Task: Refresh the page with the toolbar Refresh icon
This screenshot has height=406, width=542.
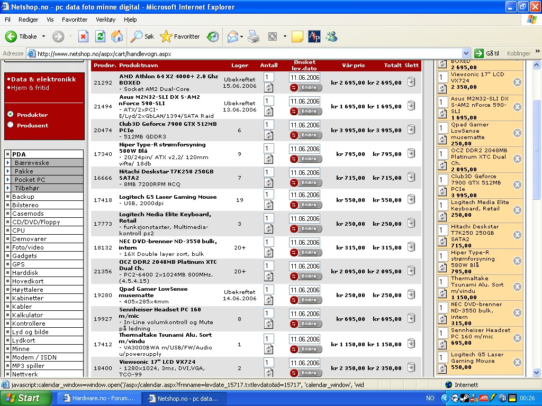Action: coord(100,36)
